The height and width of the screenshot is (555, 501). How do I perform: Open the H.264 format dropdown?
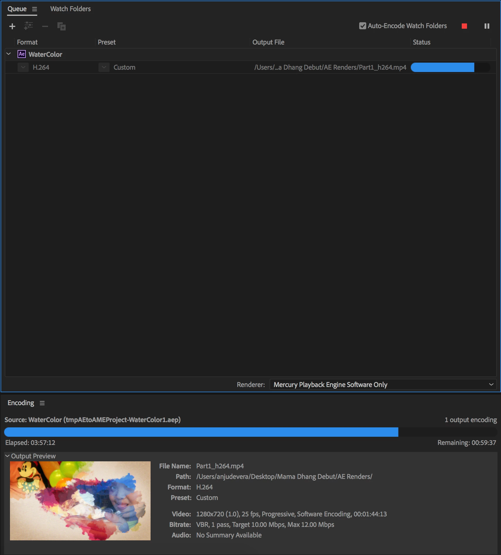click(23, 67)
